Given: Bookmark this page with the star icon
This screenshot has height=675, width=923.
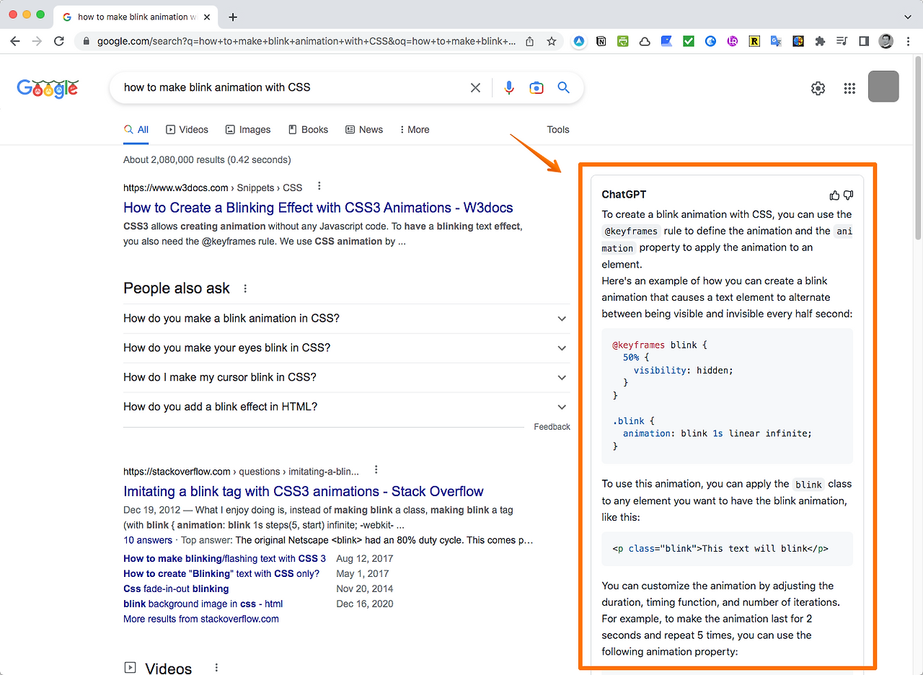Looking at the screenshot, I should tap(552, 41).
